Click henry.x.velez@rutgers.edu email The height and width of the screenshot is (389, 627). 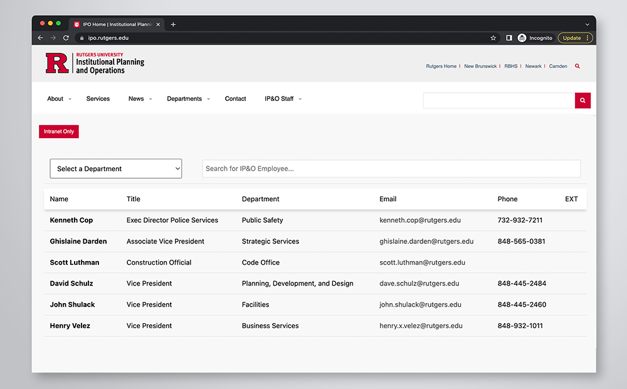421,326
